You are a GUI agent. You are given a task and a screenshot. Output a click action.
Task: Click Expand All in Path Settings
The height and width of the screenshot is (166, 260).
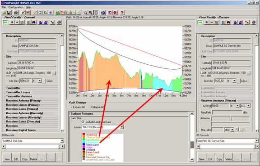tap(78, 107)
